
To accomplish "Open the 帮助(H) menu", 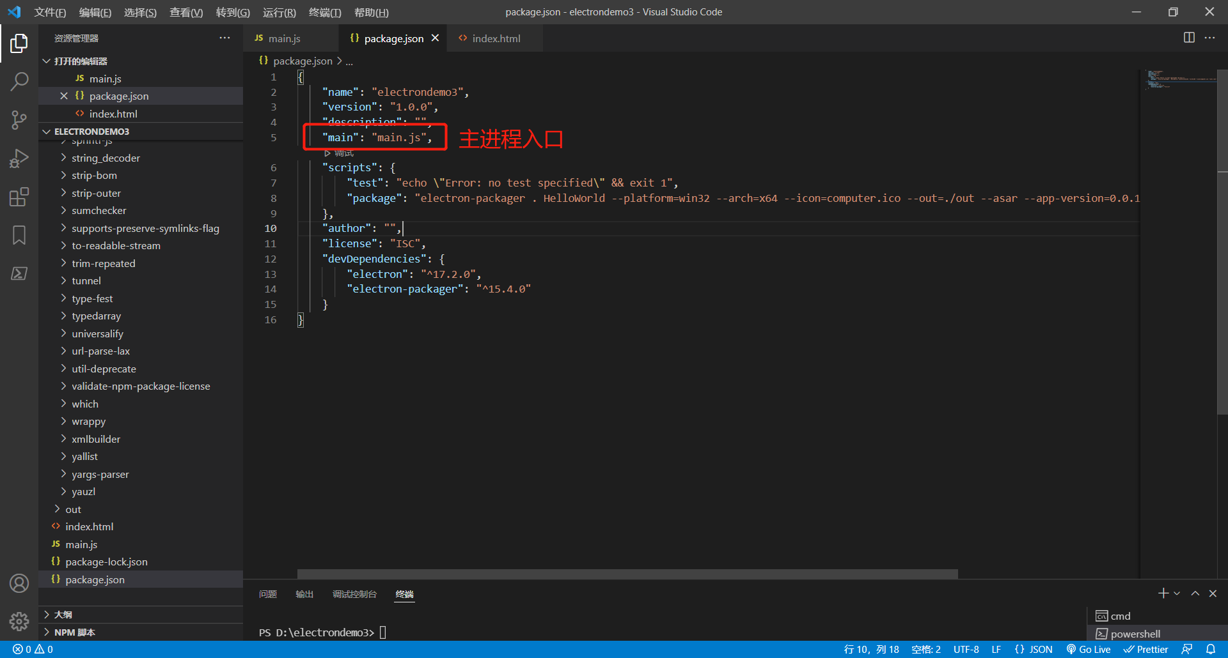I will pyautogui.click(x=371, y=12).
